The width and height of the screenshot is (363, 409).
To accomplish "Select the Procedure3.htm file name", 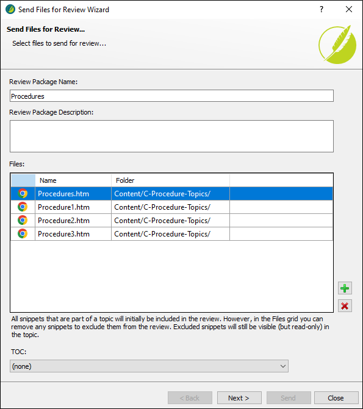I will 63,234.
